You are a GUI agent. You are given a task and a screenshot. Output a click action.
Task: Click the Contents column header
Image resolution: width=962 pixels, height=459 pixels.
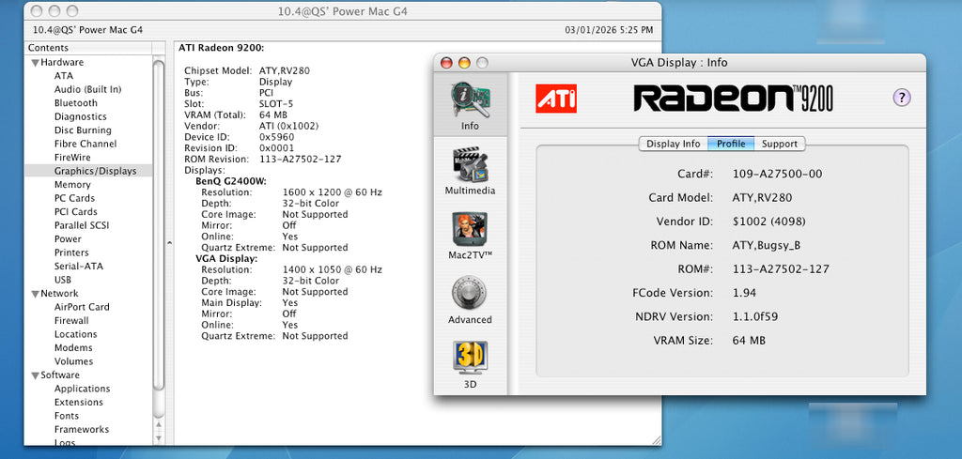(x=87, y=48)
